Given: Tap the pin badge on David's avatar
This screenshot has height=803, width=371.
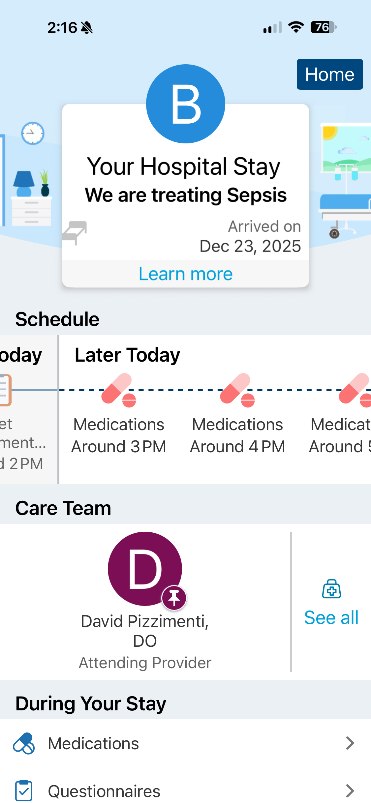Looking at the screenshot, I should (x=174, y=598).
